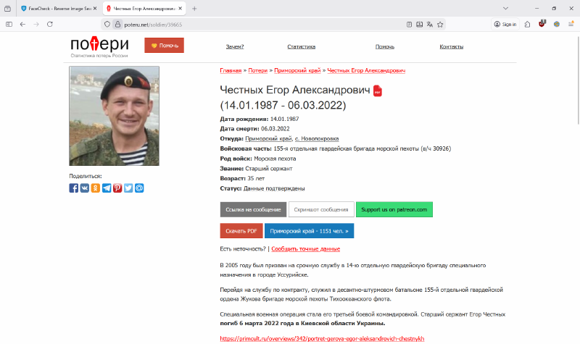Image resolution: width=580 pixels, height=344 pixels.
Task: Open the red PDF icon beside name
Action: coord(377,91)
